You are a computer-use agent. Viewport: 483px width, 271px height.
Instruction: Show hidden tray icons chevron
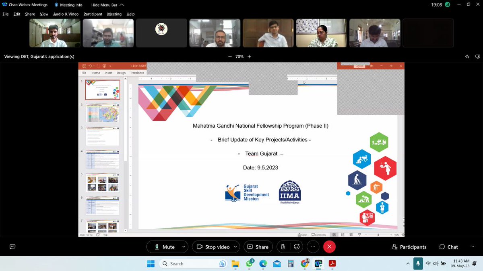pos(408,264)
